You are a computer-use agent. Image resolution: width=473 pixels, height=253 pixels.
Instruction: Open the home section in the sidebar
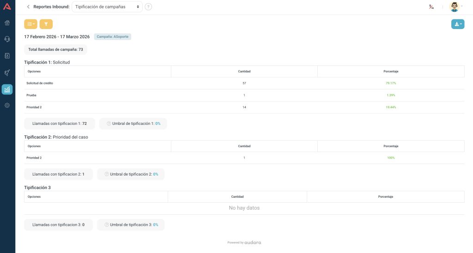pyautogui.click(x=7, y=23)
